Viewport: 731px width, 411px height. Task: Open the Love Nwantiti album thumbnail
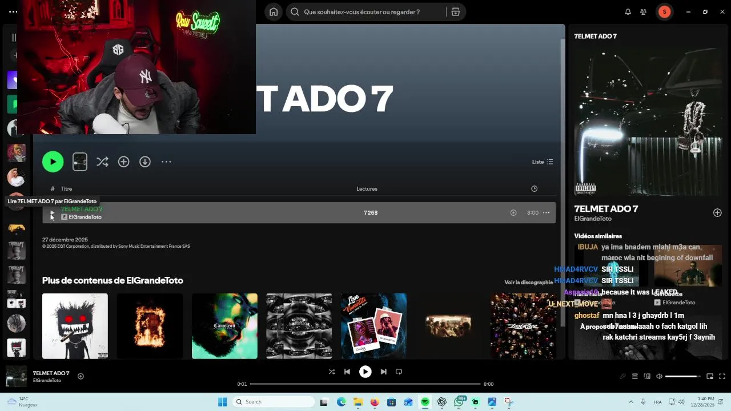pos(374,326)
